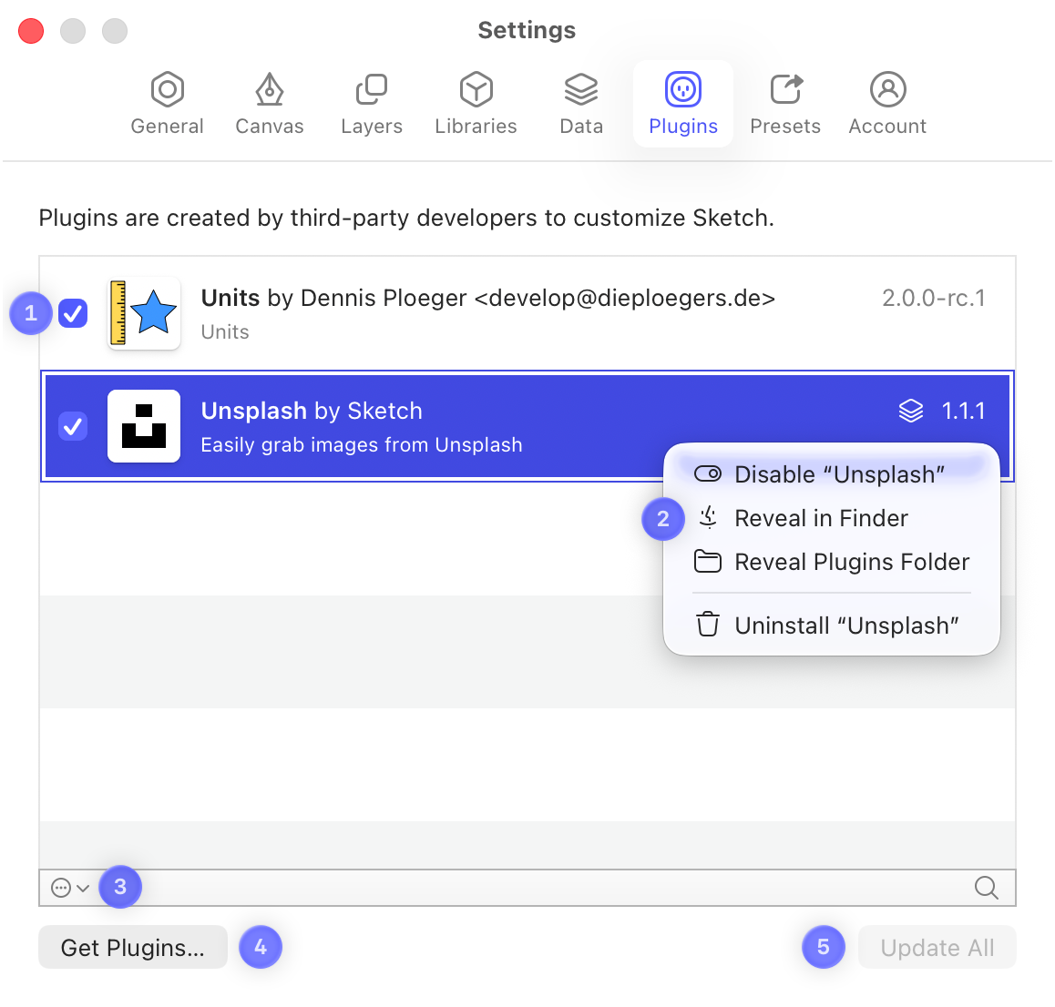Choose Reveal Plugins Folder menu item
The image size is (1055, 1007).
pos(832,562)
